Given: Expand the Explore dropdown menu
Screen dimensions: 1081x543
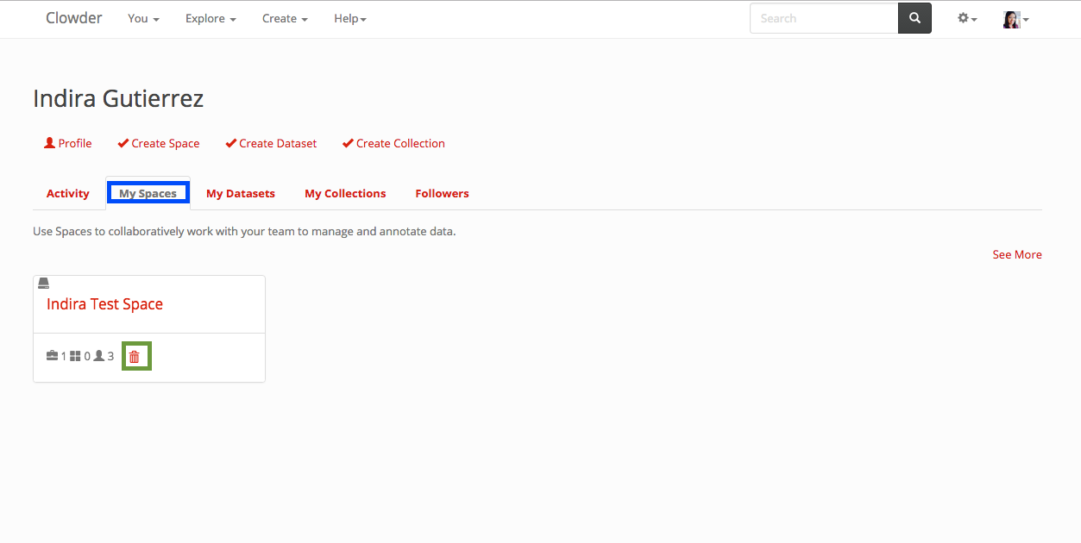Looking at the screenshot, I should (211, 18).
